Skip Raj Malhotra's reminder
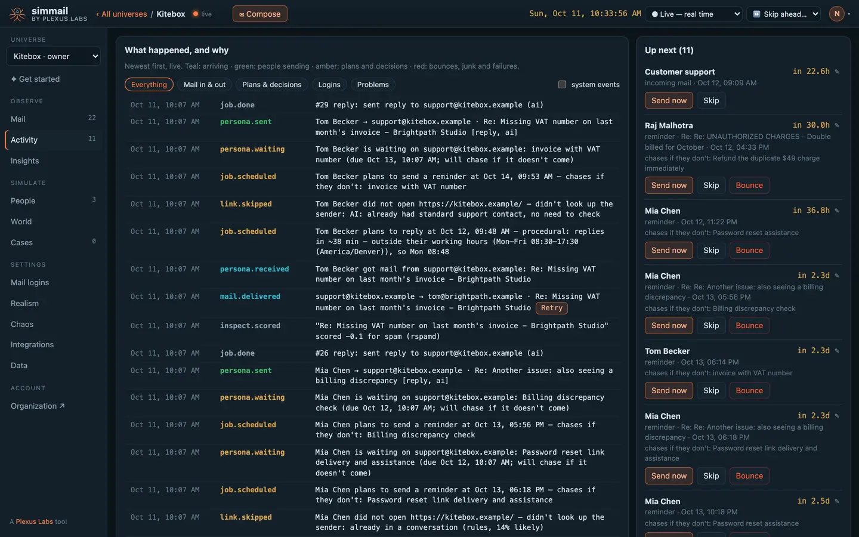 coord(711,185)
